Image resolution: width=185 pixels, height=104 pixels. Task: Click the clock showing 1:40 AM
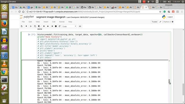[x=176, y=2]
